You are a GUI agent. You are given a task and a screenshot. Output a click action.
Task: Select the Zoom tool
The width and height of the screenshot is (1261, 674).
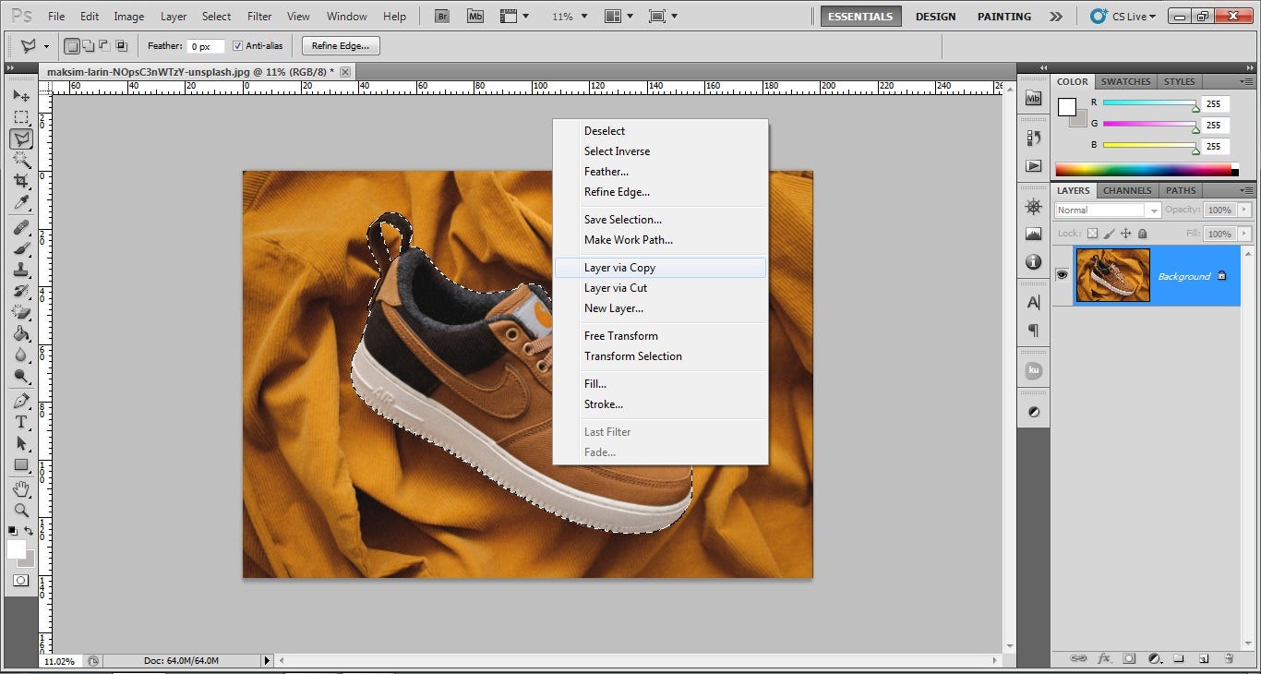[x=21, y=510]
